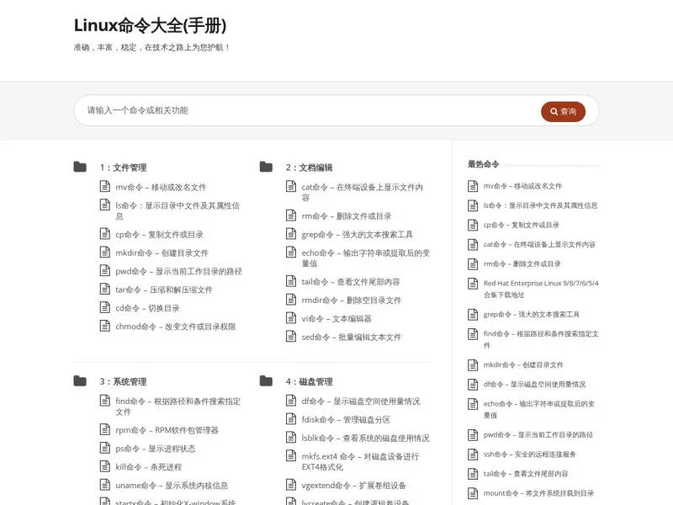Open grep命令 link in 最热命令 sidebar

(532, 314)
